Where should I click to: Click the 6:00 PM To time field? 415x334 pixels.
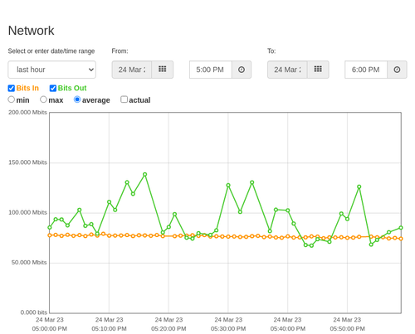366,70
